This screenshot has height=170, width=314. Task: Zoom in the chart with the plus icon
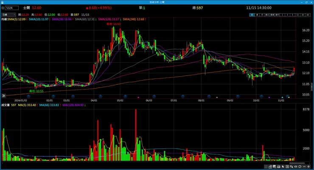point(308,167)
